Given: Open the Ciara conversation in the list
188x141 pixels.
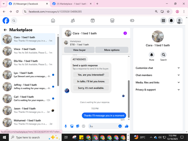Looking at the screenshot, I should click(28, 39).
